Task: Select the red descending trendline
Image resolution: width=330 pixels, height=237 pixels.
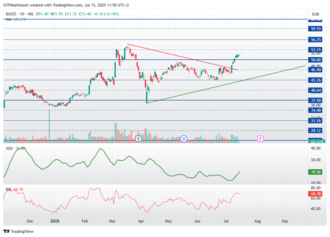Action: coord(183,57)
